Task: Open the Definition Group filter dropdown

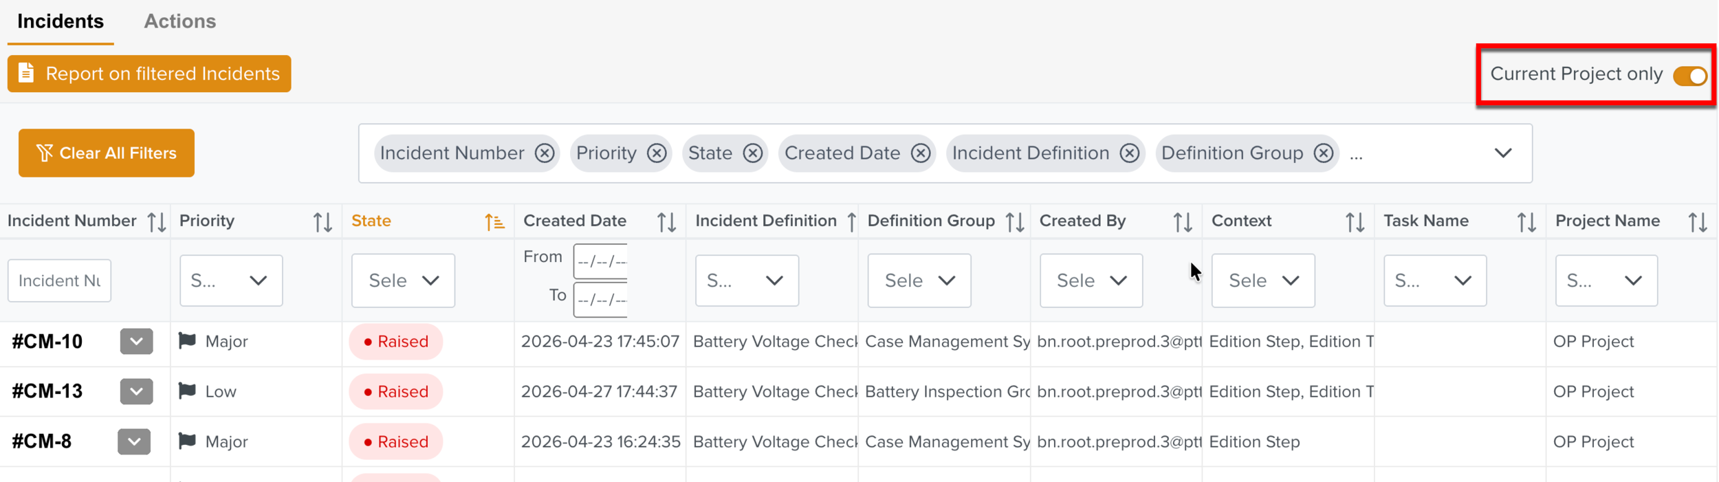Action: coord(919,281)
